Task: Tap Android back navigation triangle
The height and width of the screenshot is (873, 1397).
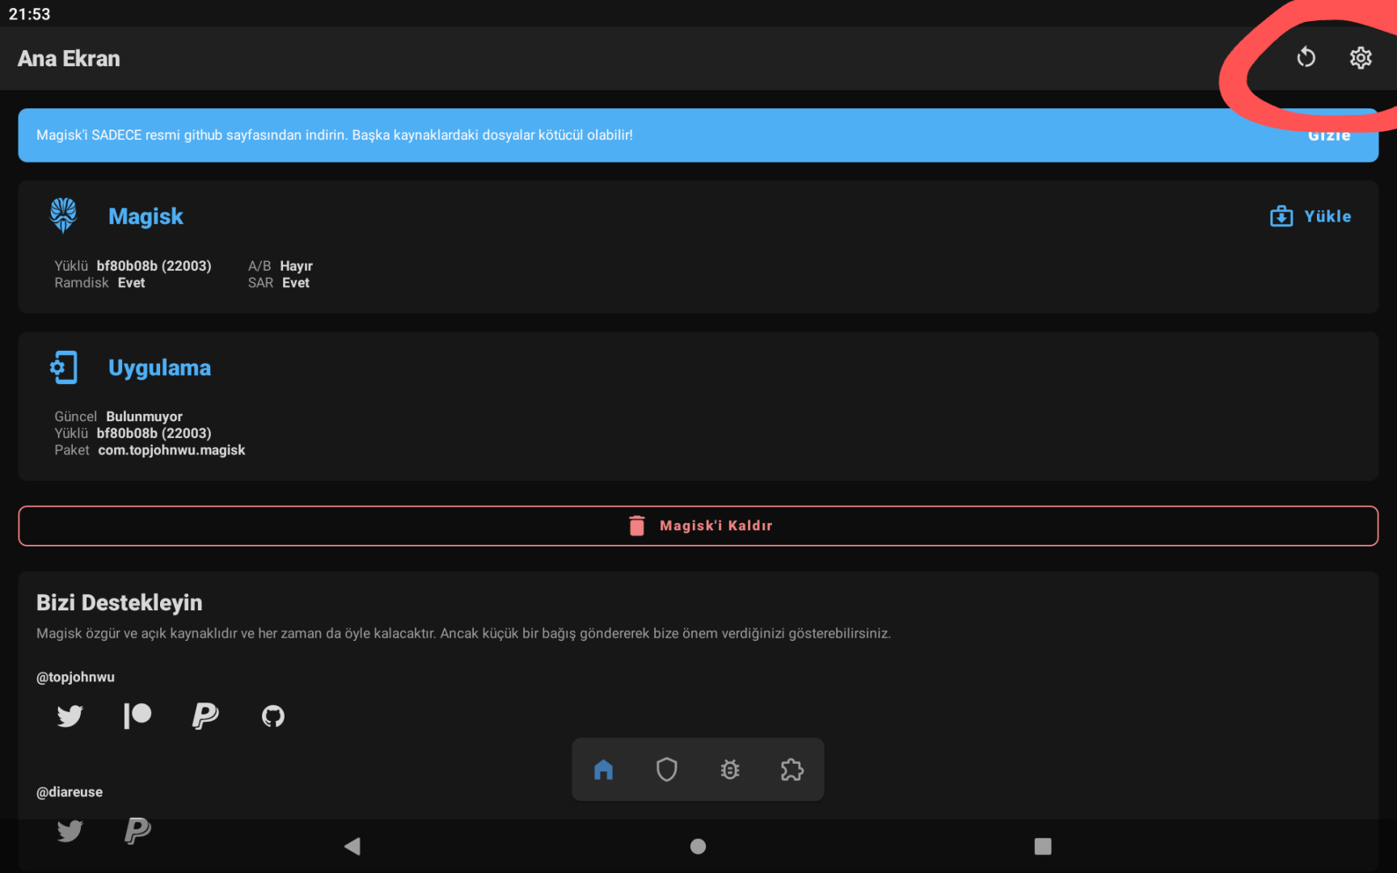Action: click(352, 846)
